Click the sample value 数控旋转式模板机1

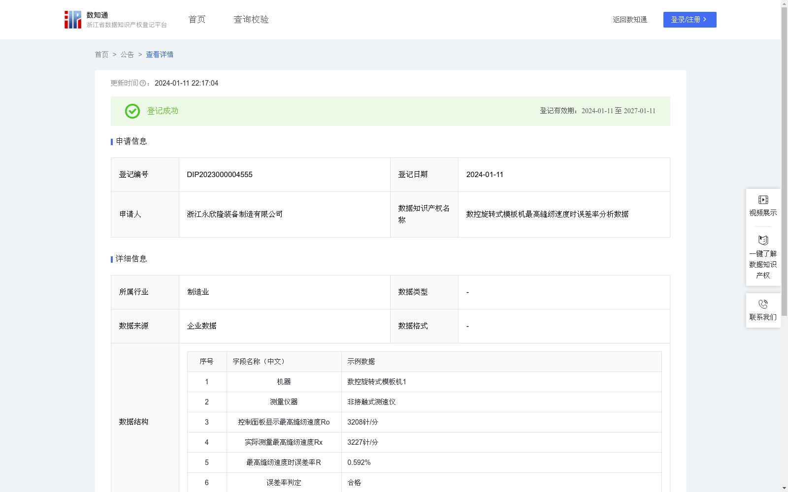(377, 382)
